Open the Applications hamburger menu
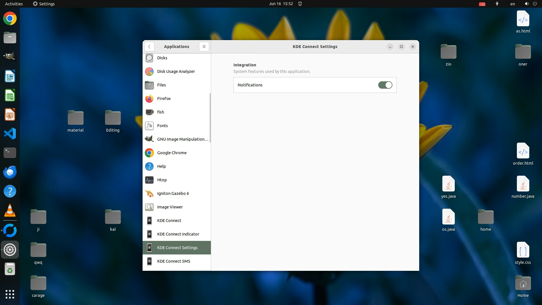The height and width of the screenshot is (305, 542). tap(204, 47)
